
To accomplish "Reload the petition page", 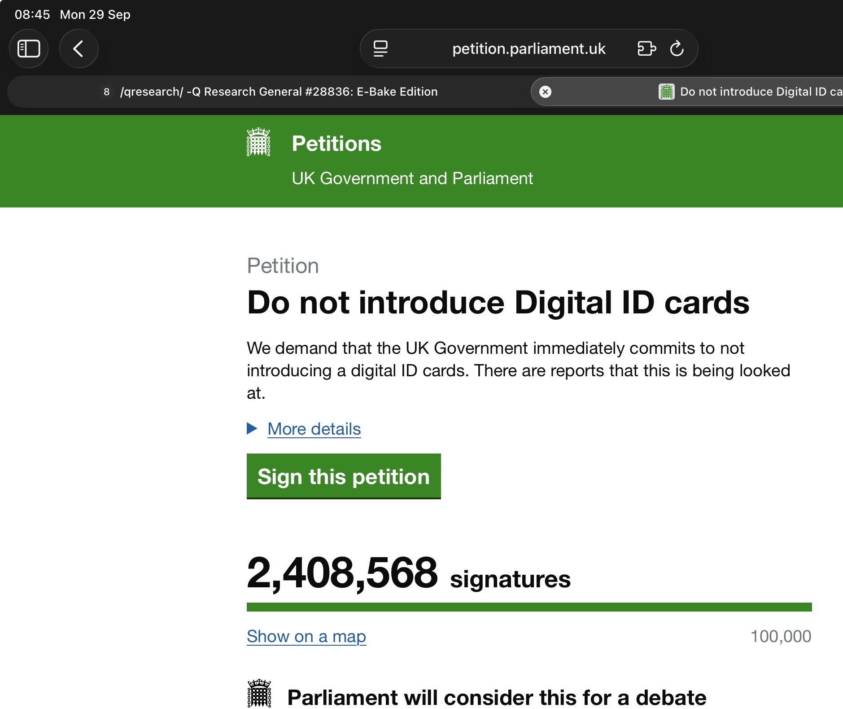I will tap(677, 48).
